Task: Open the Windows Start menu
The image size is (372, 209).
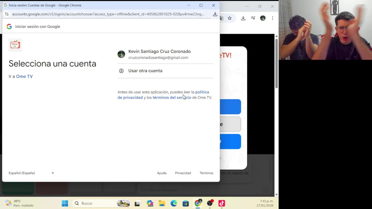Action: tap(65, 203)
